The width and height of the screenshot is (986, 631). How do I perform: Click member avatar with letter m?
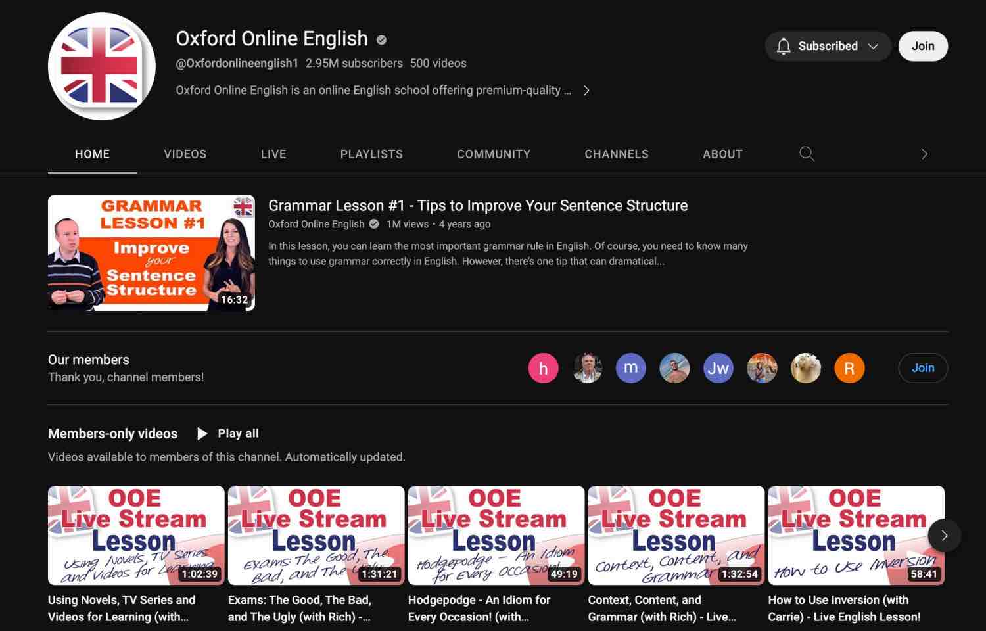[x=630, y=368]
